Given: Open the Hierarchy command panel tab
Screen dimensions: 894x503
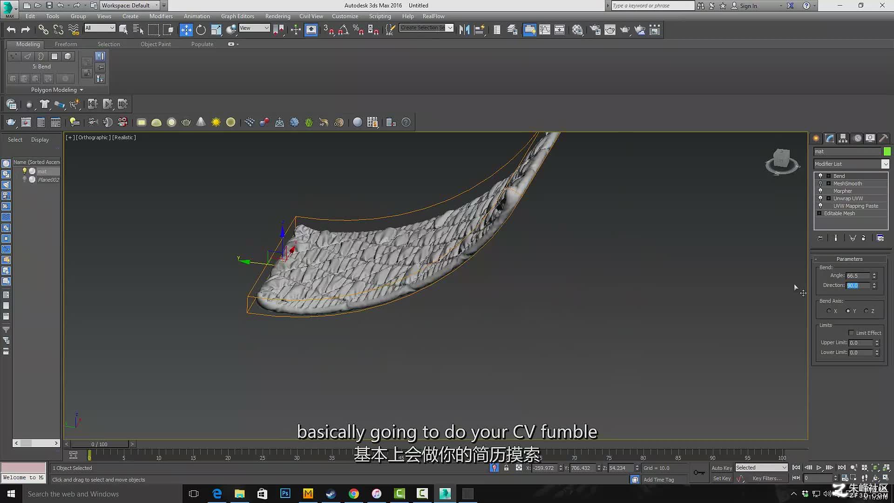Looking at the screenshot, I should tap(843, 138).
